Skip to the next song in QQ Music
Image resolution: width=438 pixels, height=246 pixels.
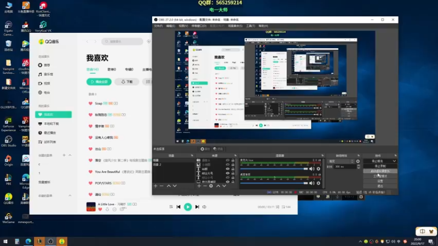click(197, 207)
